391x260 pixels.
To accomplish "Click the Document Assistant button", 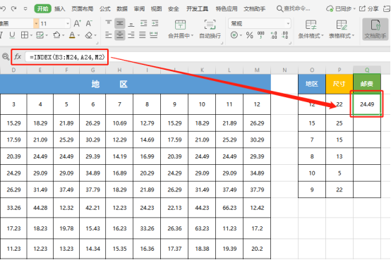I will pos(375,29).
